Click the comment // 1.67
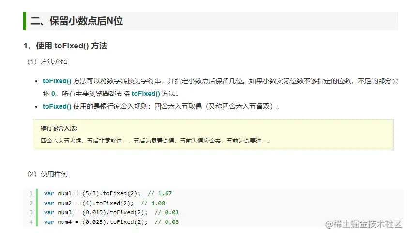This screenshot has height=237, width=410. tap(160, 193)
